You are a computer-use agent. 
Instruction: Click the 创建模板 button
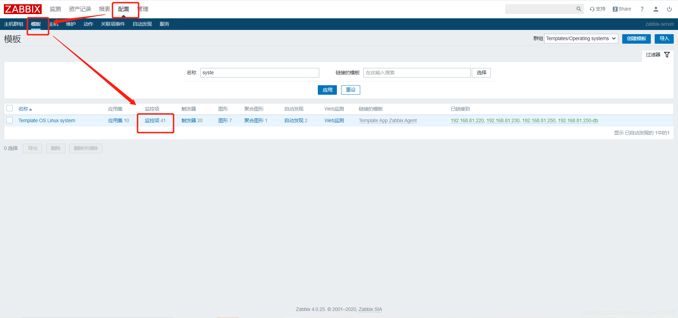(x=636, y=38)
